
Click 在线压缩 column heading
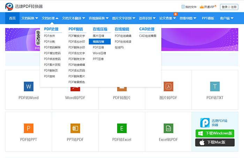click(x=100, y=29)
